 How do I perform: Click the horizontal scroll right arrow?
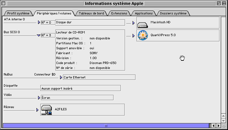(x=218, y=125)
